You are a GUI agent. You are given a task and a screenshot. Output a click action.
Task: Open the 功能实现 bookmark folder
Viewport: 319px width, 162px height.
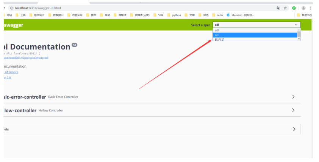(x=75, y=15)
